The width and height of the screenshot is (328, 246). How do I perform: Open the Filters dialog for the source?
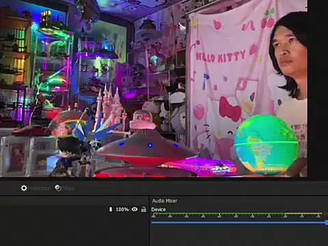(x=65, y=188)
